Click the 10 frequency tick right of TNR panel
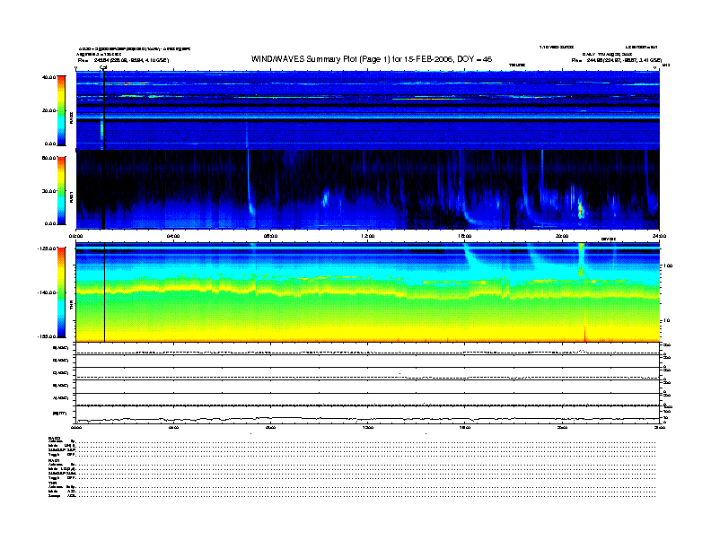 click(x=666, y=320)
